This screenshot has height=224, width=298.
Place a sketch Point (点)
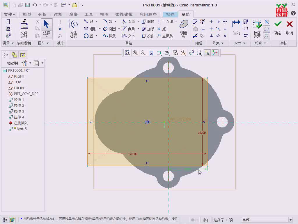162,29
